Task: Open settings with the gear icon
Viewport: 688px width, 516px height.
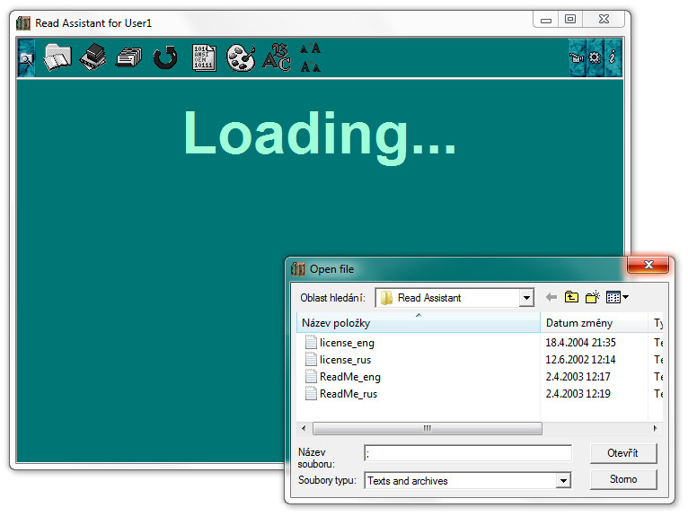Action: click(x=595, y=57)
